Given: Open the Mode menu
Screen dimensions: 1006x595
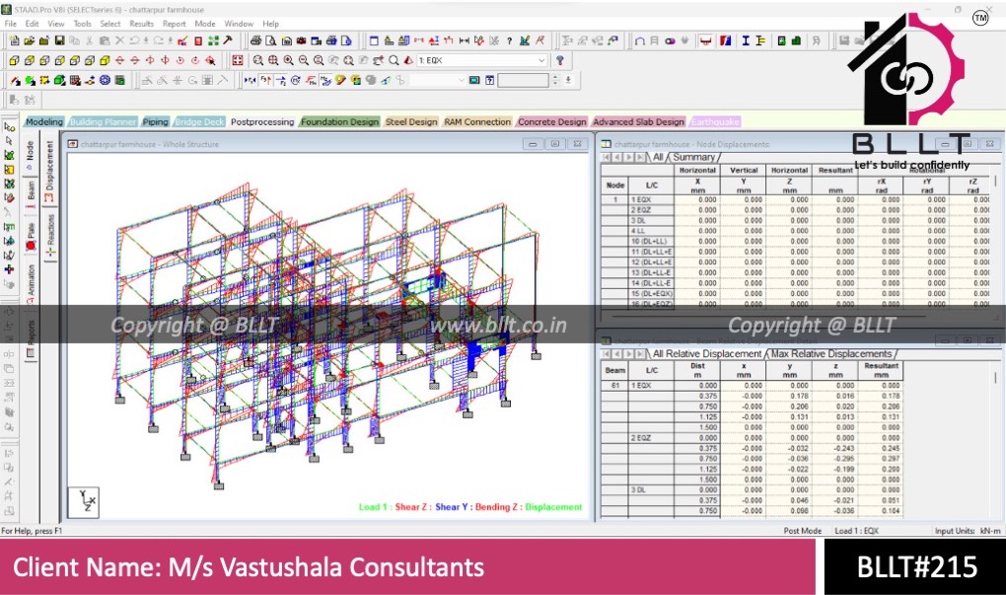Looking at the screenshot, I should pyautogui.click(x=205, y=24).
